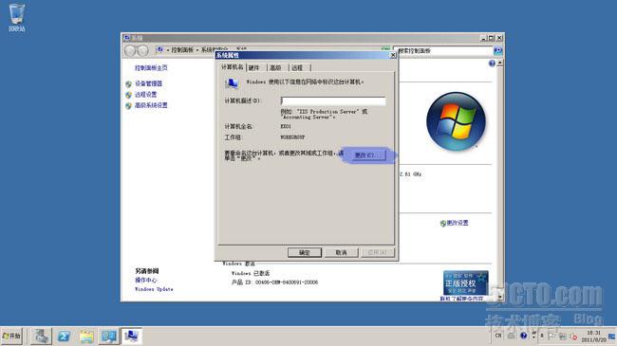Open Windows Explorer folder icon on taskbar
Image resolution: width=617 pixels, height=346 pixels.
(x=86, y=337)
